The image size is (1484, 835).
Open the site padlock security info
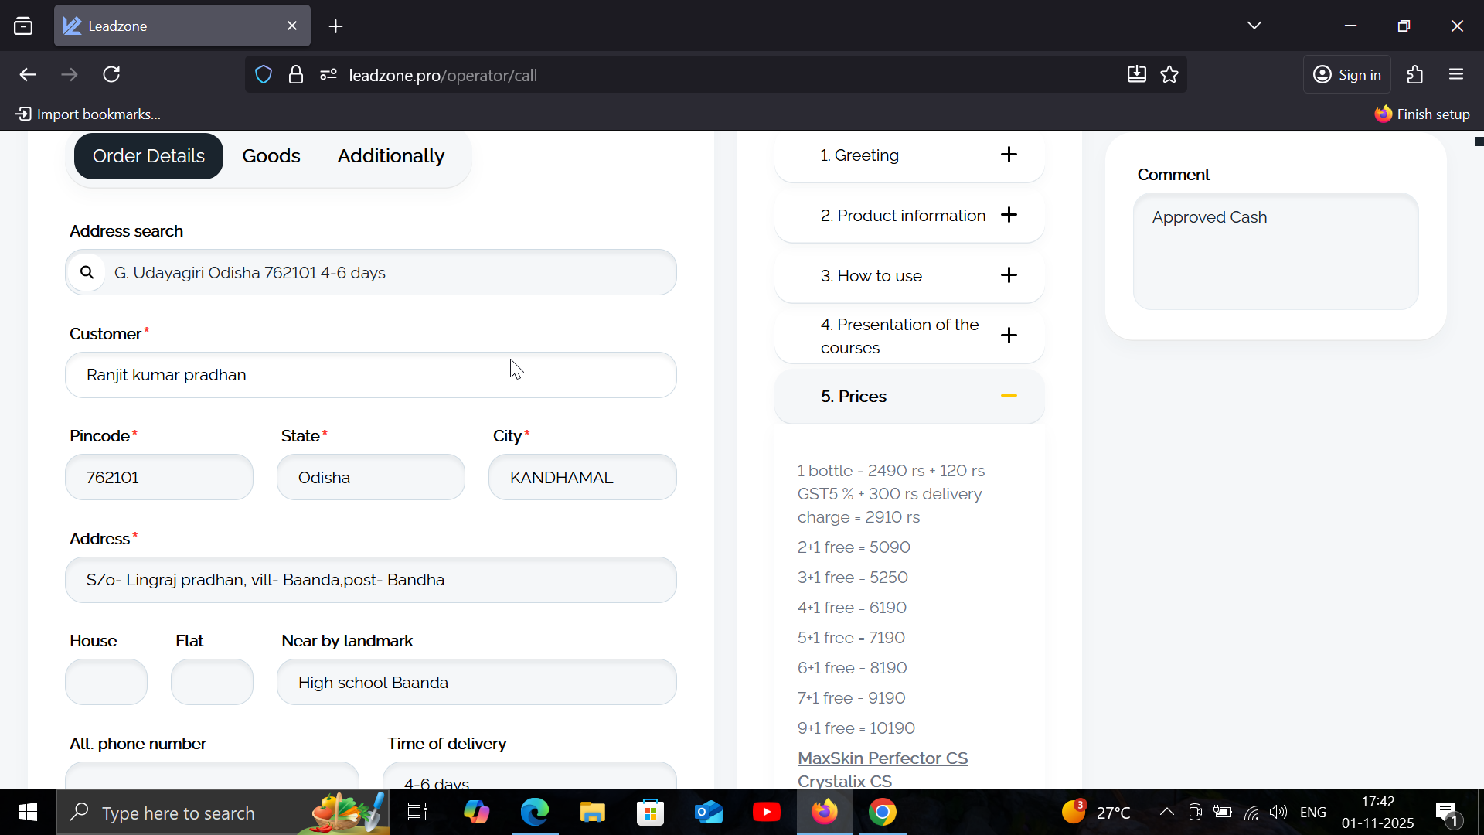[x=296, y=75]
